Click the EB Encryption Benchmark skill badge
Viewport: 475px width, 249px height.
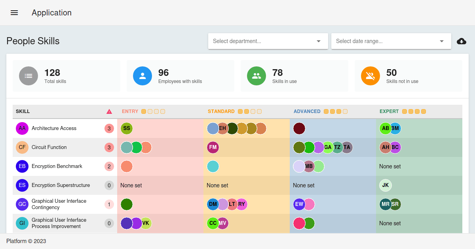pos(22,166)
